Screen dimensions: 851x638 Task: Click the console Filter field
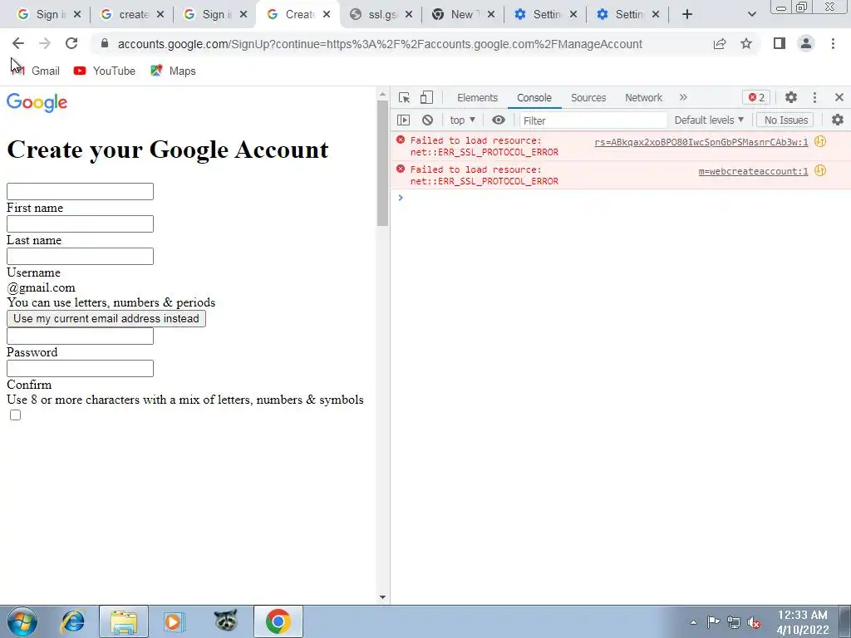click(x=593, y=120)
